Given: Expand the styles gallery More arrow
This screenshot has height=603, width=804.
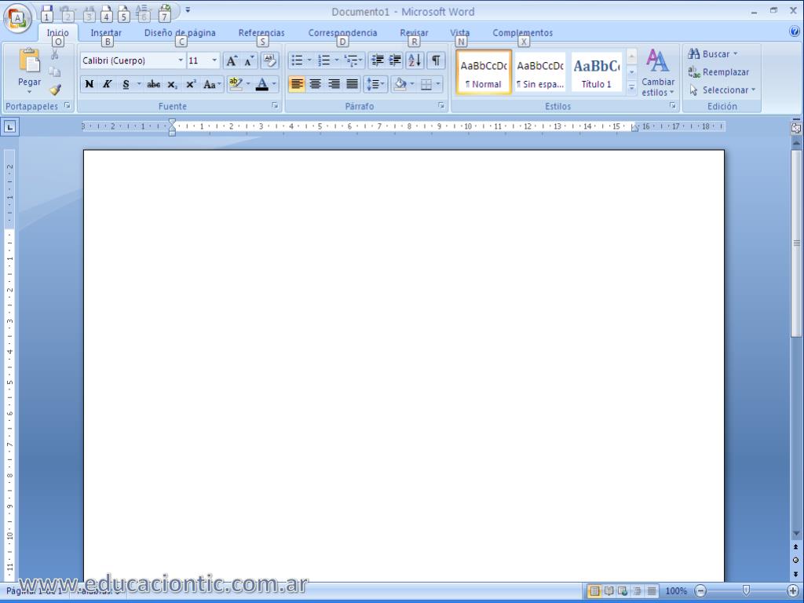Looking at the screenshot, I should [632, 88].
